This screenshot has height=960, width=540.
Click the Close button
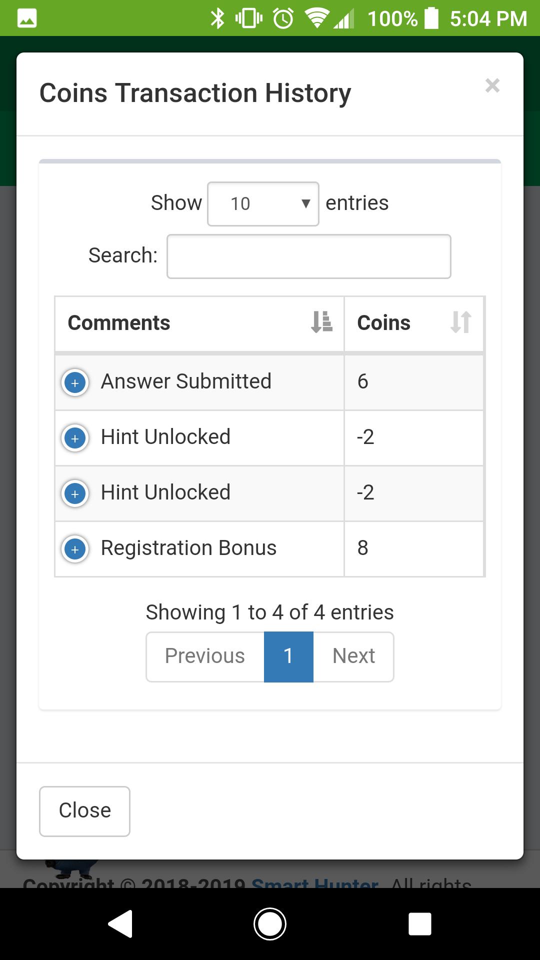84,810
